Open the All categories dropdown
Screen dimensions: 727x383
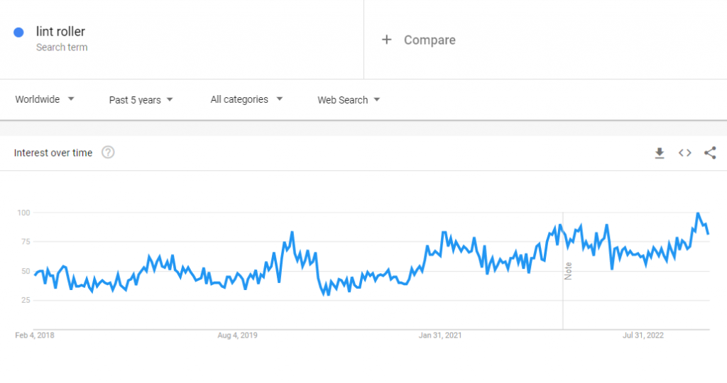[x=246, y=100]
